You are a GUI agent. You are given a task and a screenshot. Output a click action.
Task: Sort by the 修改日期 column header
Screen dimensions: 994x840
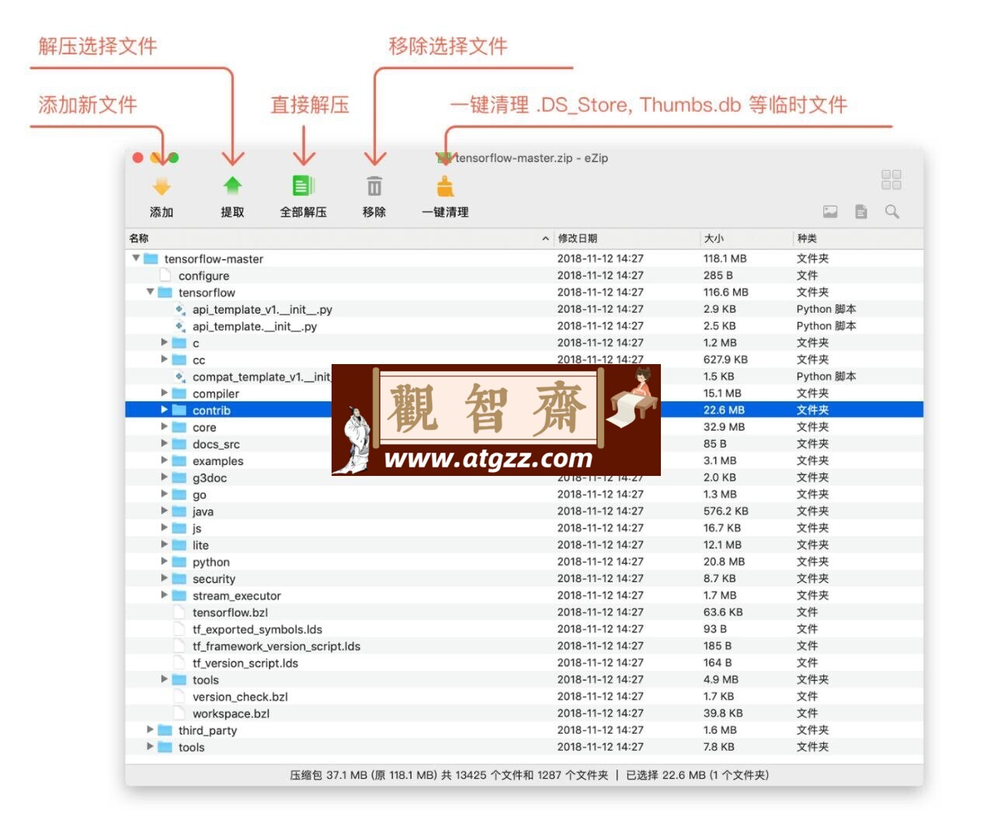click(x=626, y=238)
